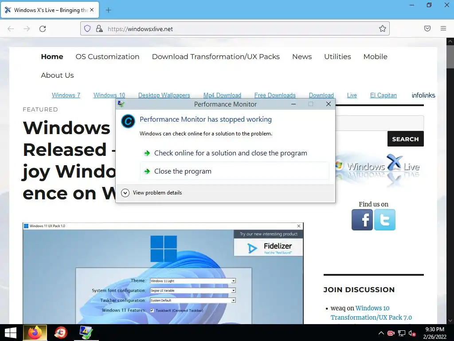Click the muted volume tray icon

pyautogui.click(x=412, y=333)
